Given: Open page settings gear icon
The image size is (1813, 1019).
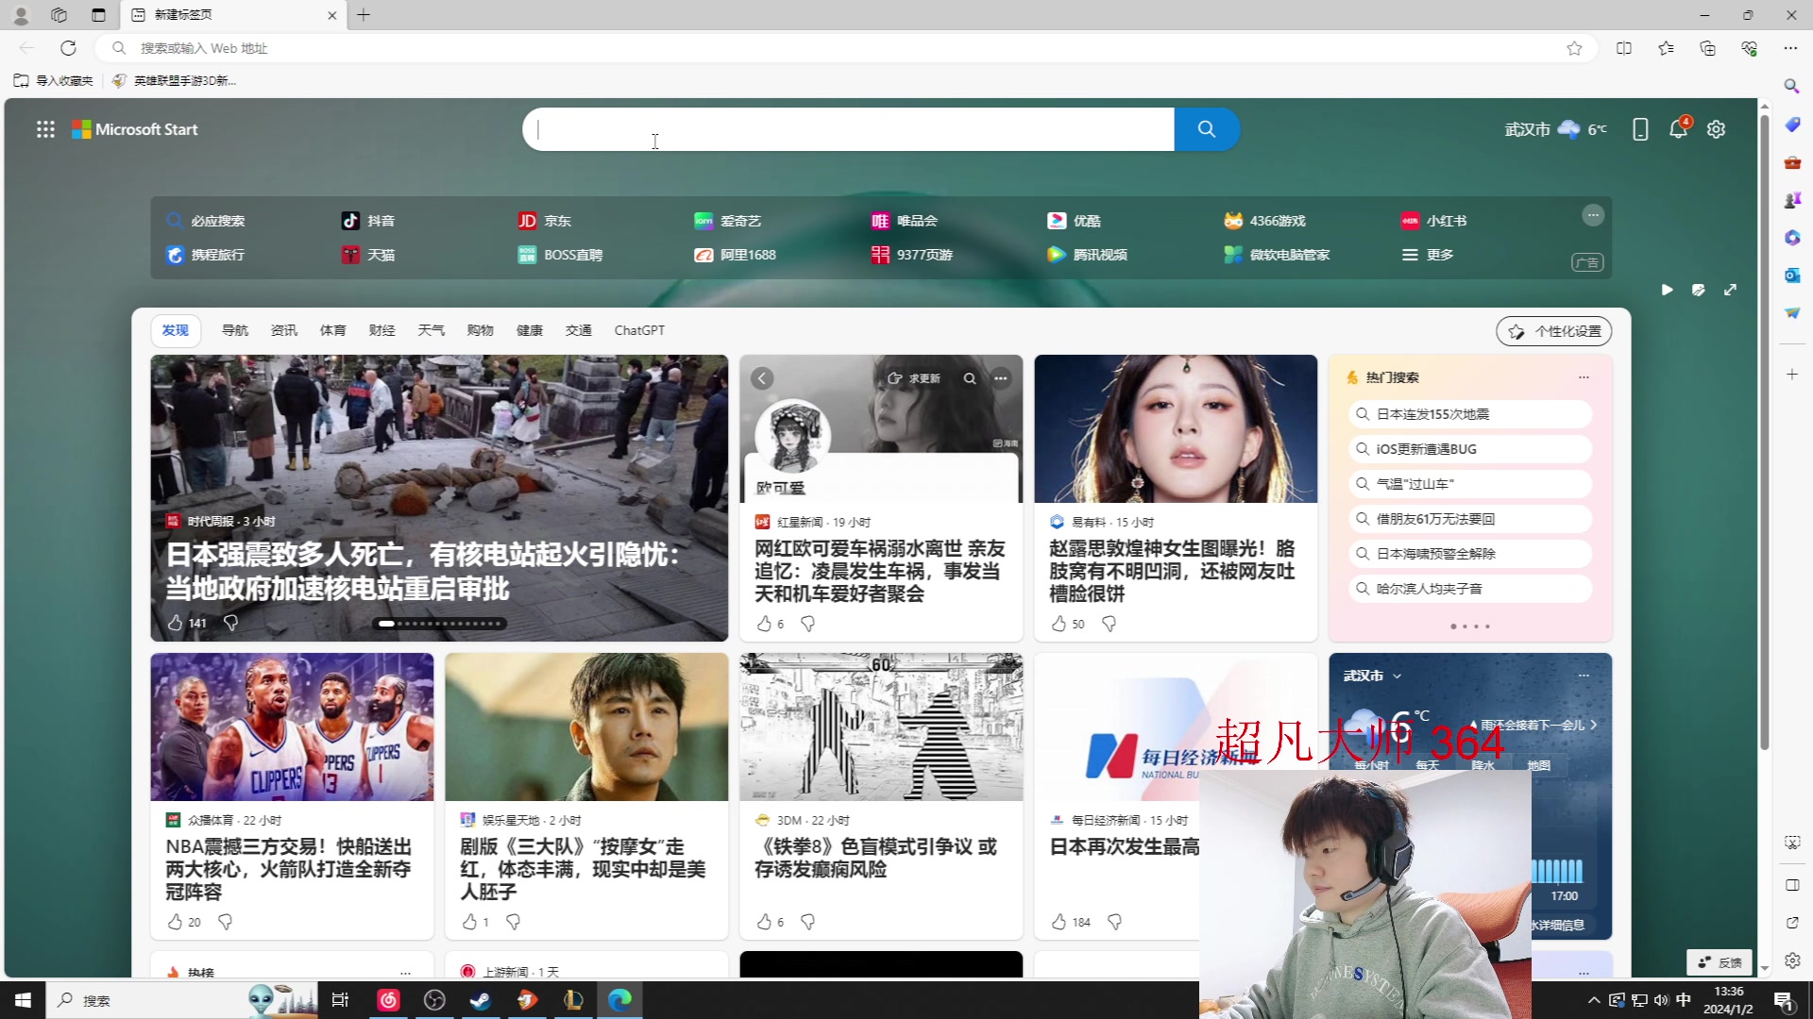Looking at the screenshot, I should tap(1717, 129).
